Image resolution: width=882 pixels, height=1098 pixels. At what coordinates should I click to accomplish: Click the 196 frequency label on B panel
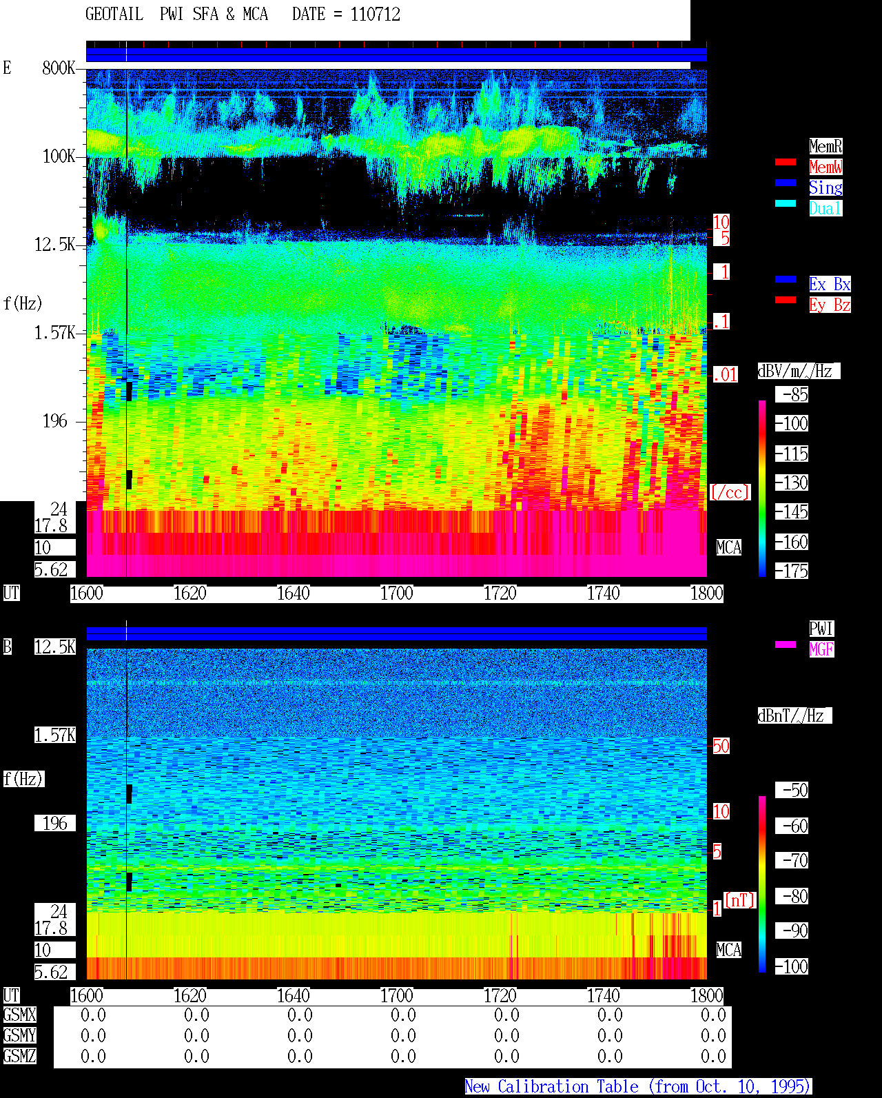pyautogui.click(x=55, y=823)
